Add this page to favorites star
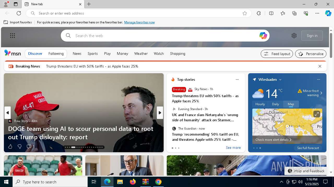 point(245,13)
